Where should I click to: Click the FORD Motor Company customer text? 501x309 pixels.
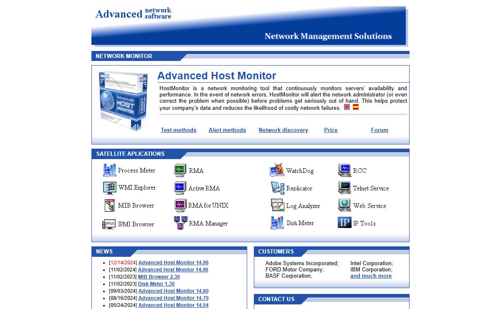294,270
